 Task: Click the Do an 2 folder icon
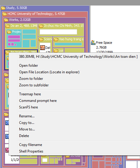point(8,26)
